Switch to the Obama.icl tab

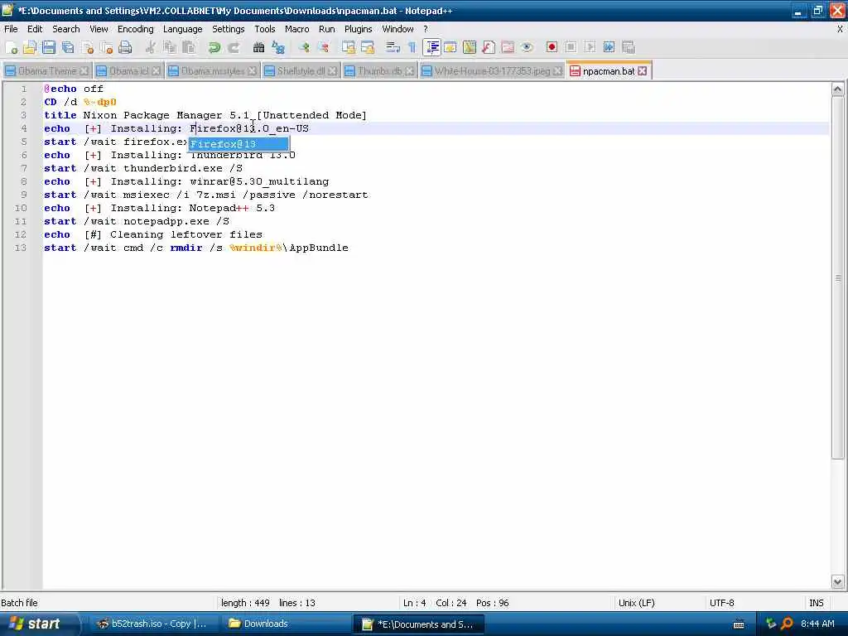(x=128, y=71)
